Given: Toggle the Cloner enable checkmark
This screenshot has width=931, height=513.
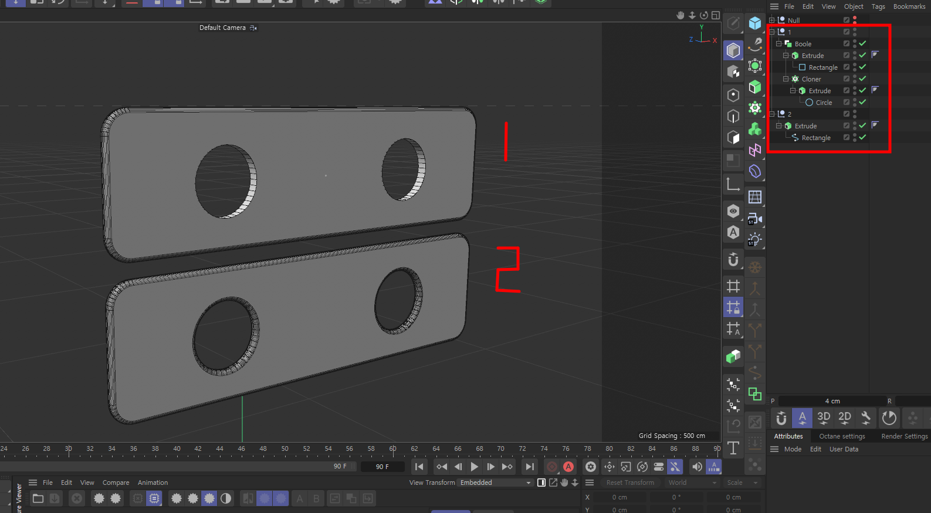Looking at the screenshot, I should tap(862, 79).
